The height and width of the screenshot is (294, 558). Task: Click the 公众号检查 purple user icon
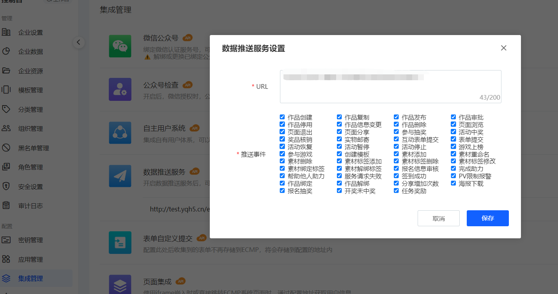point(120,90)
